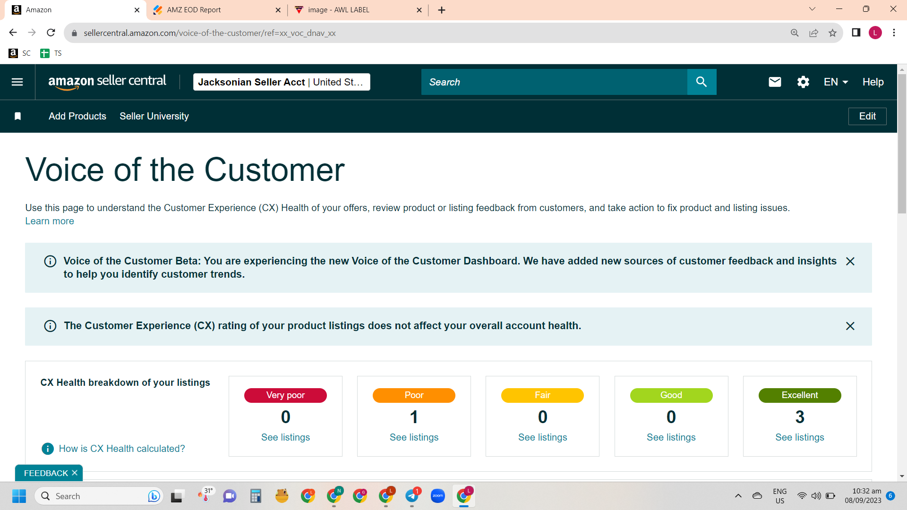
Task: Open Wi-Fi network settings in system tray
Action: coord(802,496)
